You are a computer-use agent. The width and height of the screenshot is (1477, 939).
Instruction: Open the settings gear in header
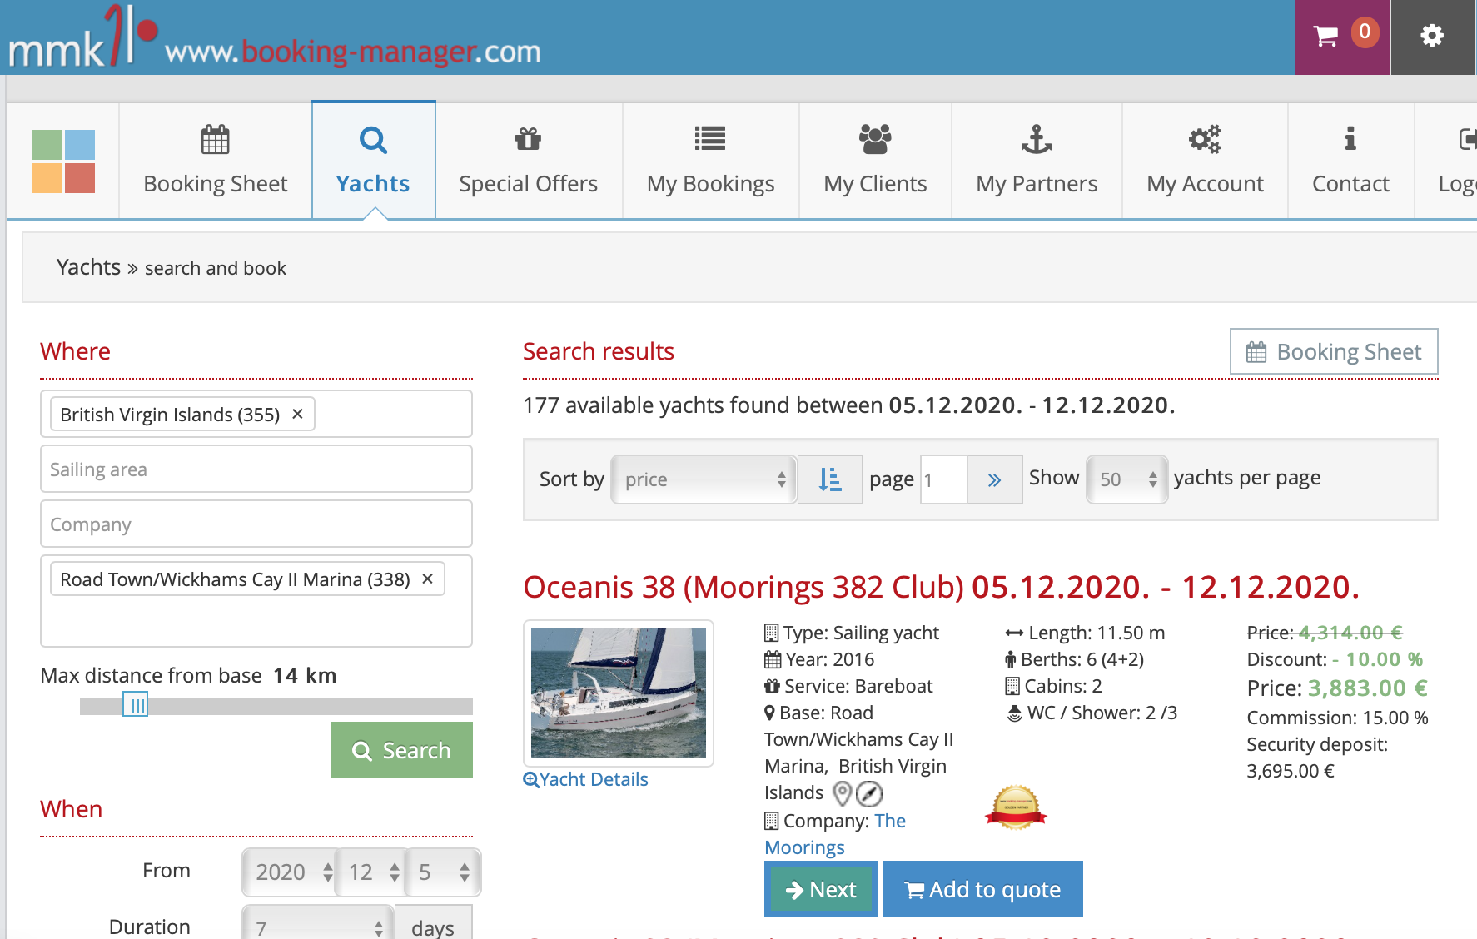point(1432,37)
